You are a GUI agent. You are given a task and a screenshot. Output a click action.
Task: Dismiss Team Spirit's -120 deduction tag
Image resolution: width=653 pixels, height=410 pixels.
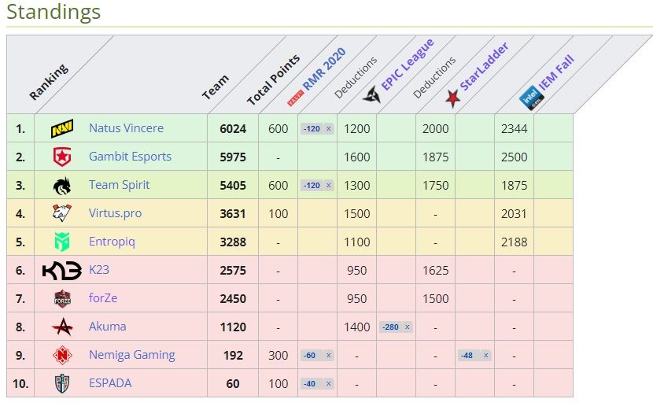click(328, 186)
